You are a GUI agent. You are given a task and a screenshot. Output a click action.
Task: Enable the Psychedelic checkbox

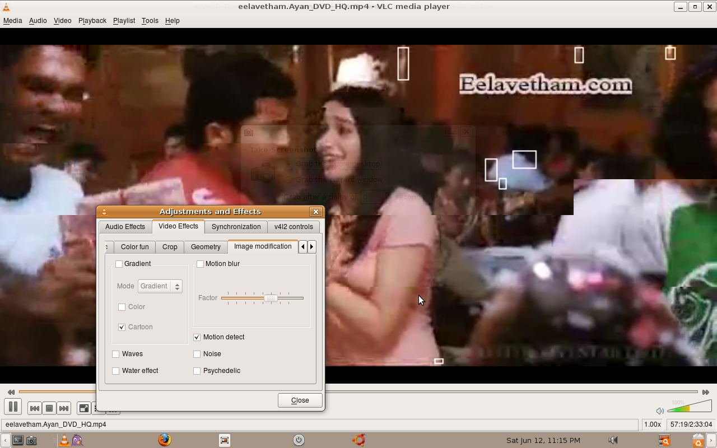[197, 371]
